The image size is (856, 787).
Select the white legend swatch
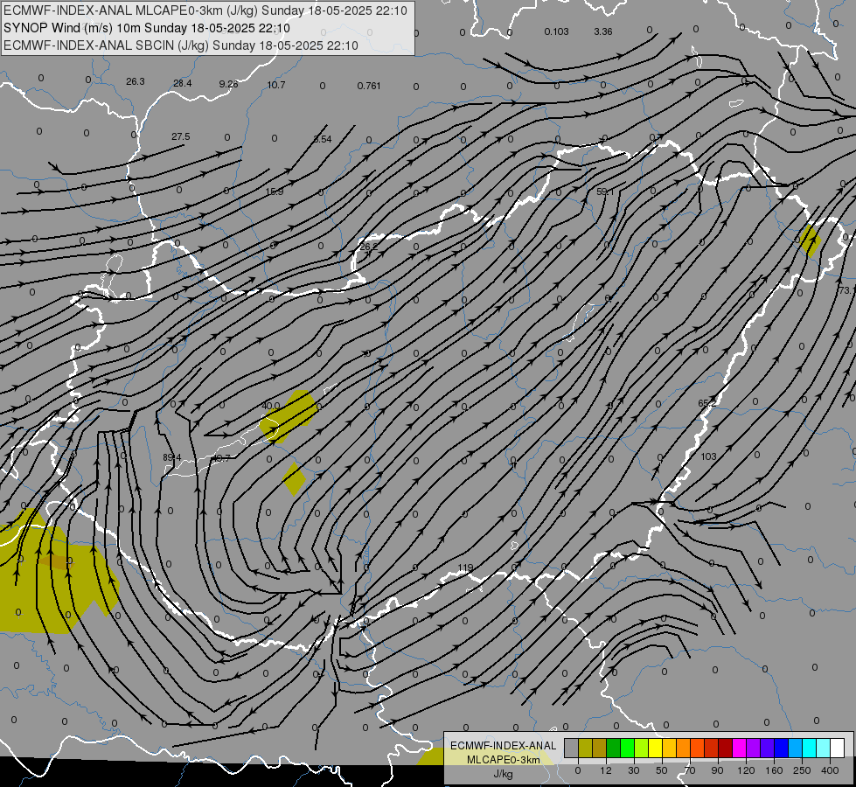point(838,749)
